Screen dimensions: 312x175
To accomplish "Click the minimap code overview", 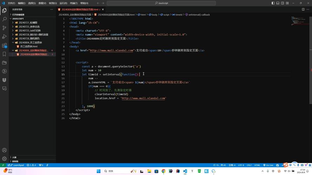I will (297, 20).
